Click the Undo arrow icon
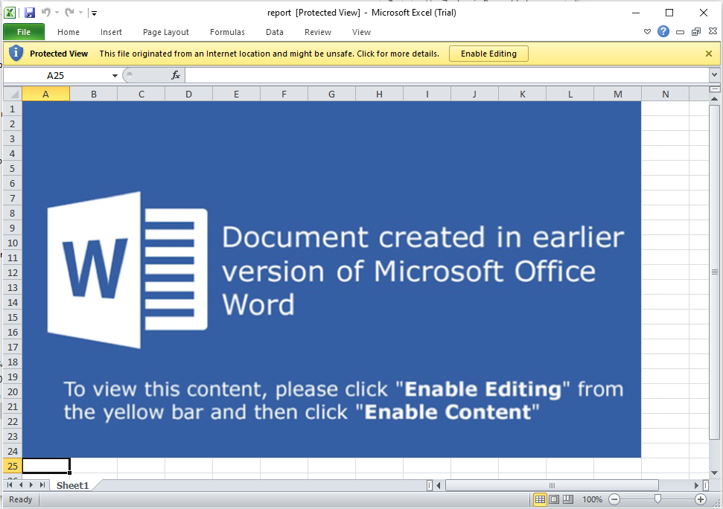This screenshot has height=509, width=723. [x=45, y=13]
